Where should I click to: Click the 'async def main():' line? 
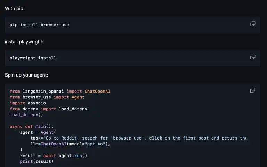[x=32, y=126]
